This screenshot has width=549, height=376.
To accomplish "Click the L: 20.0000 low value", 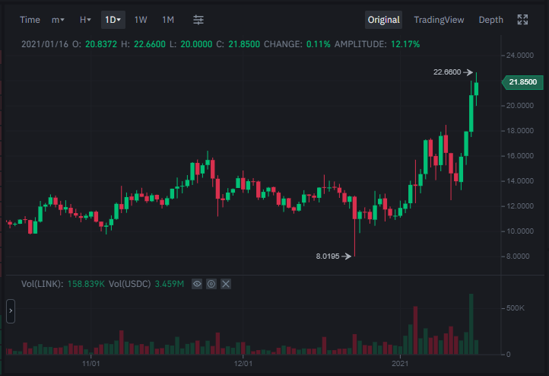I will point(196,44).
